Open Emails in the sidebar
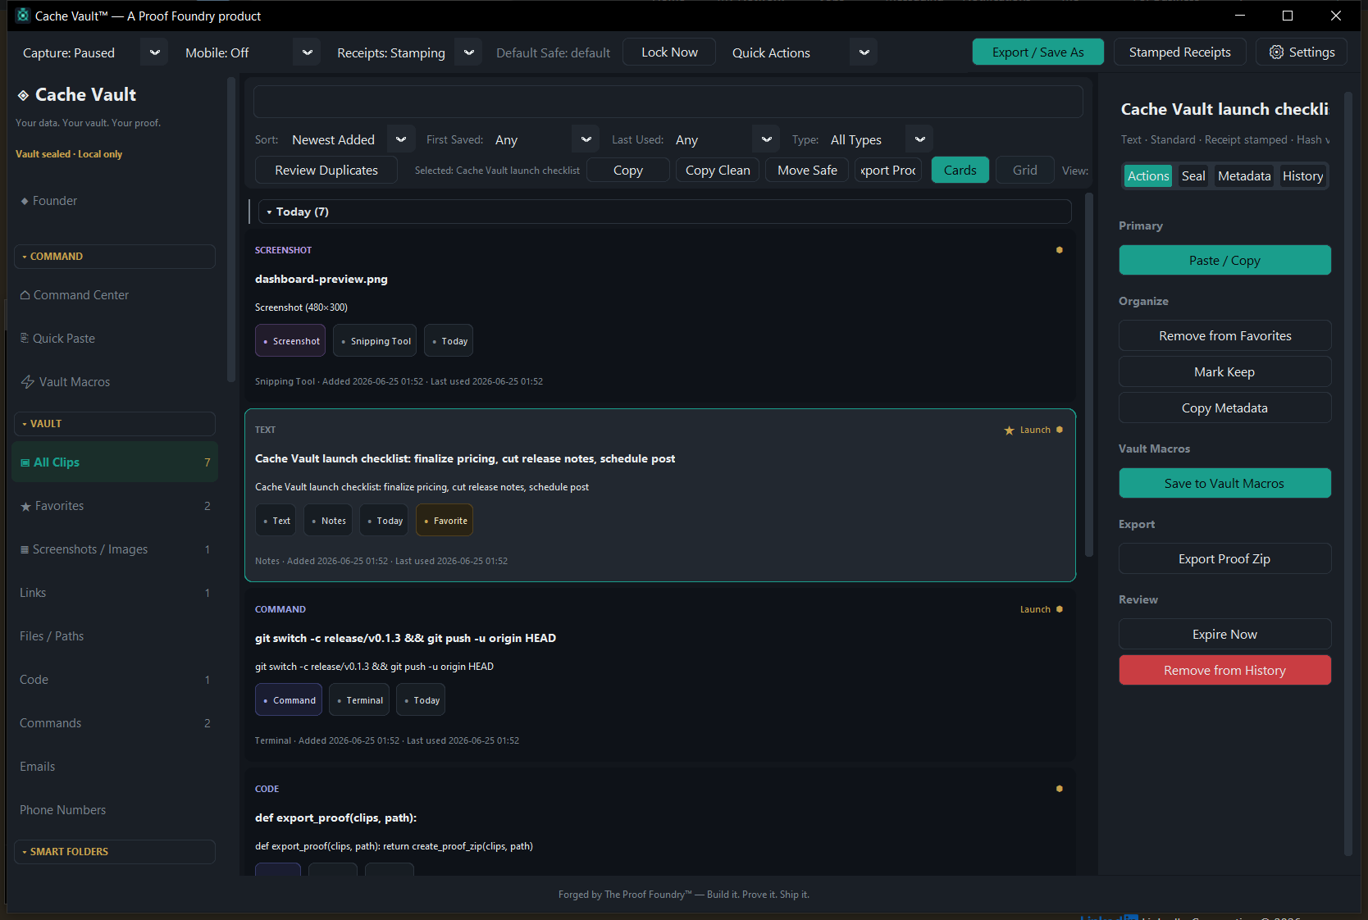This screenshot has height=920, width=1368. [x=115, y=767]
